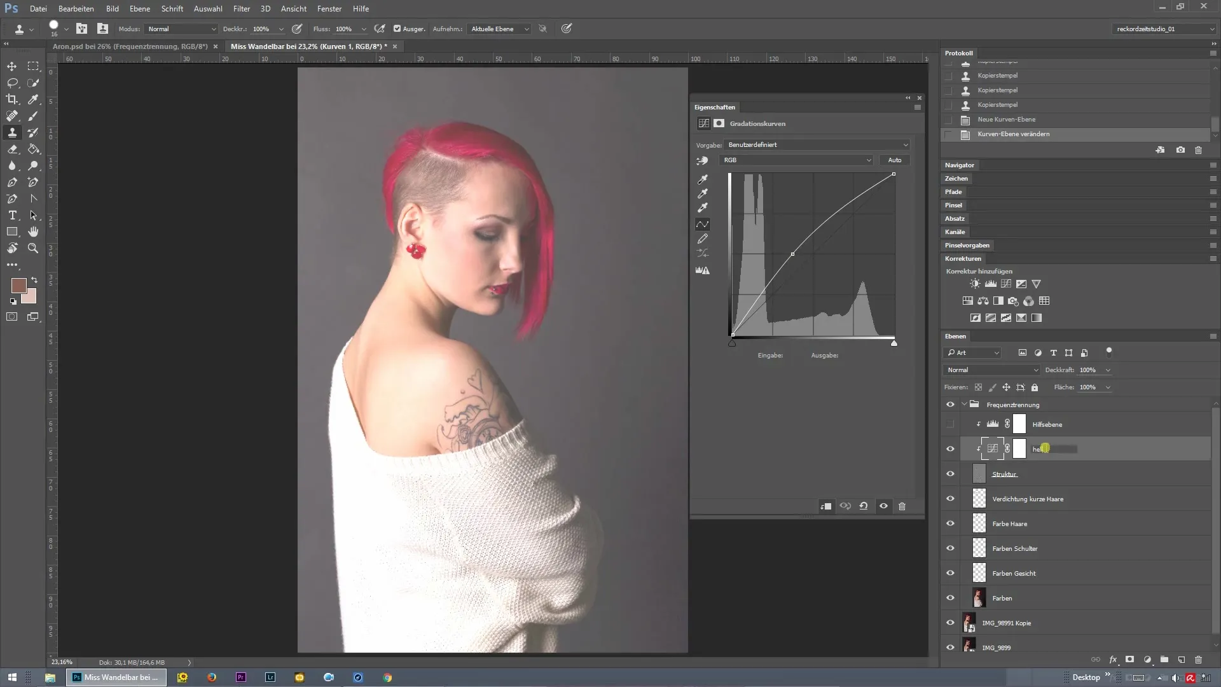
Task: Select the Eyedropper tool in the toolbox
Action: (x=33, y=99)
